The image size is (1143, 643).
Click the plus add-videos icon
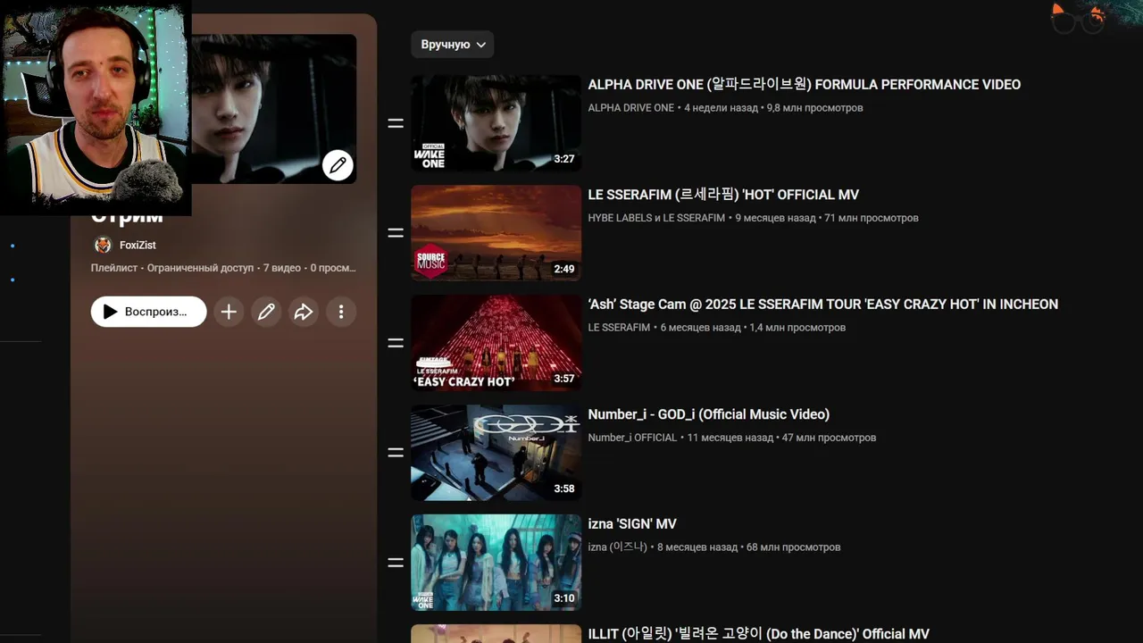(x=229, y=312)
